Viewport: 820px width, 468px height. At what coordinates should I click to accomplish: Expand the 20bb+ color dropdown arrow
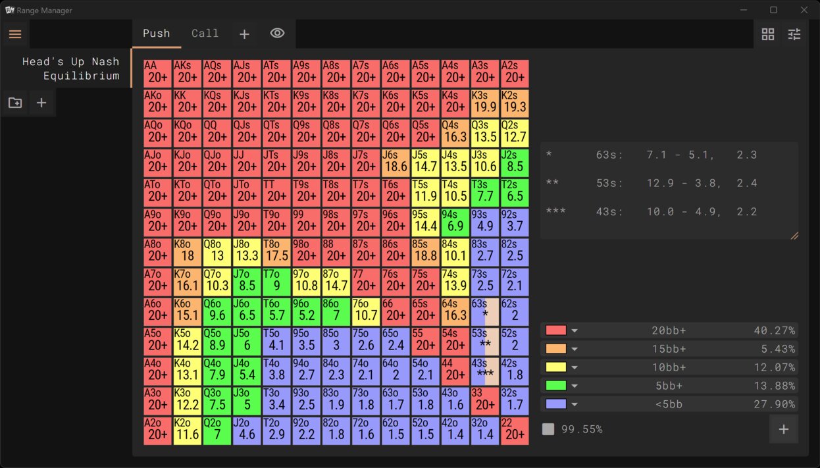[x=575, y=330]
